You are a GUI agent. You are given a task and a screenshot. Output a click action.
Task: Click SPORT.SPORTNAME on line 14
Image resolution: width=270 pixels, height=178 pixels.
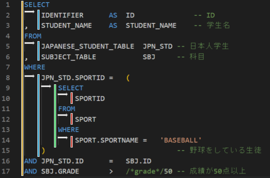pyautogui.click(x=107, y=140)
